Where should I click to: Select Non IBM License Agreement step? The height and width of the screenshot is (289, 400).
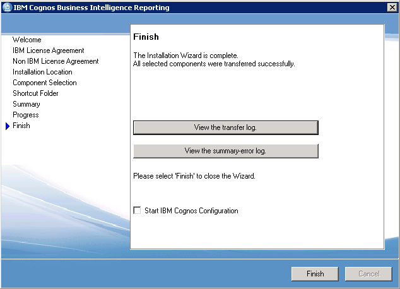56,61
